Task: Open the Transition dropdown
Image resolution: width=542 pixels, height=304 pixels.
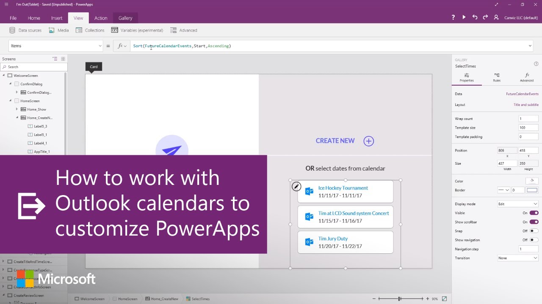Action: [x=517, y=258]
